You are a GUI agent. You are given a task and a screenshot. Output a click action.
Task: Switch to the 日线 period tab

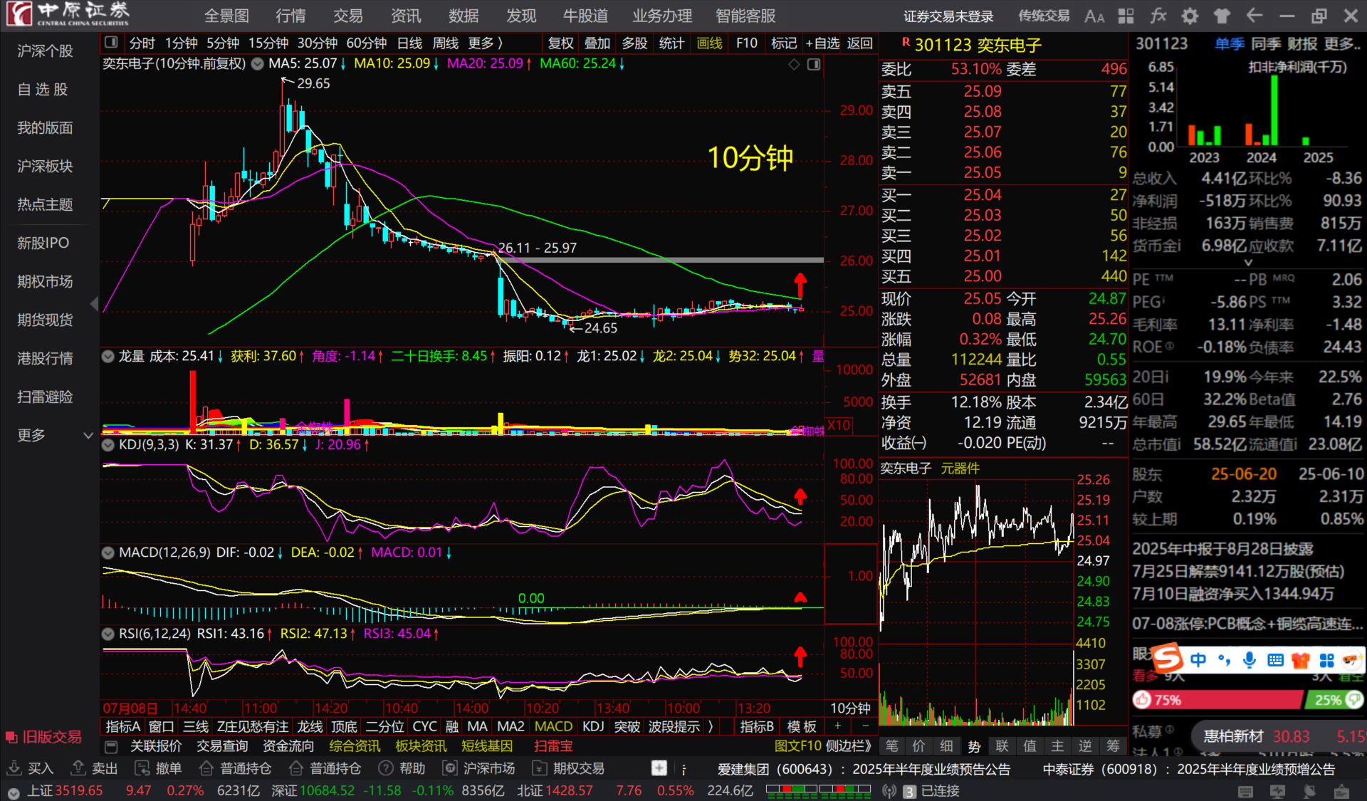(409, 43)
